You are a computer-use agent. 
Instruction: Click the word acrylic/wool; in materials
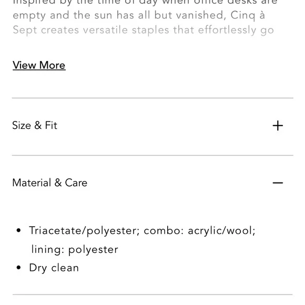click(221, 231)
